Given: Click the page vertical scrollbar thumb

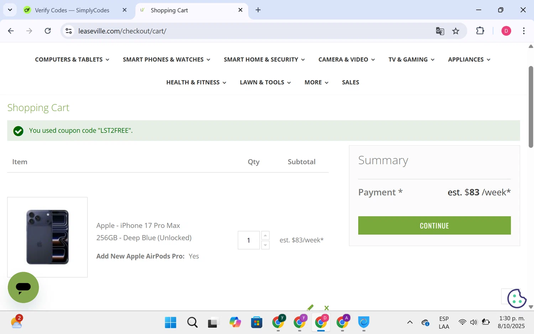Looking at the screenshot, I should pos(531,107).
